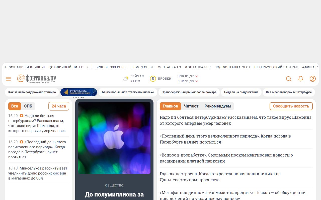Open the 24 часа feed button
The image size is (321, 200).
pyautogui.click(x=59, y=106)
